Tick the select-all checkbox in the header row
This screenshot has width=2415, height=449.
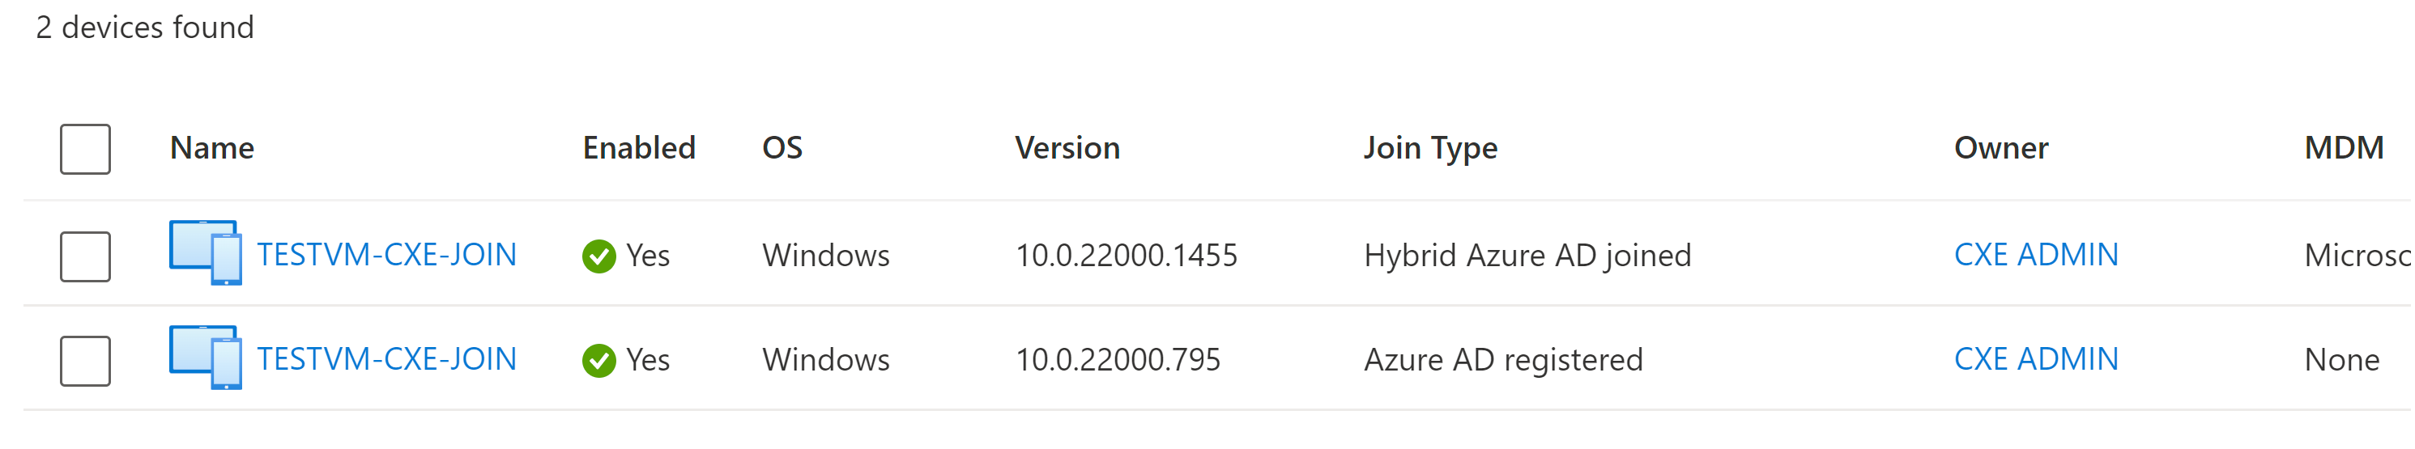(x=85, y=149)
